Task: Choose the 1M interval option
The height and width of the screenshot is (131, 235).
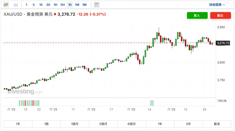Action: tap(84, 5)
